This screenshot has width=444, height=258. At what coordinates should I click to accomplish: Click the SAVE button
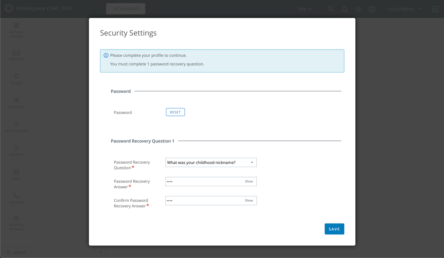[334, 229]
